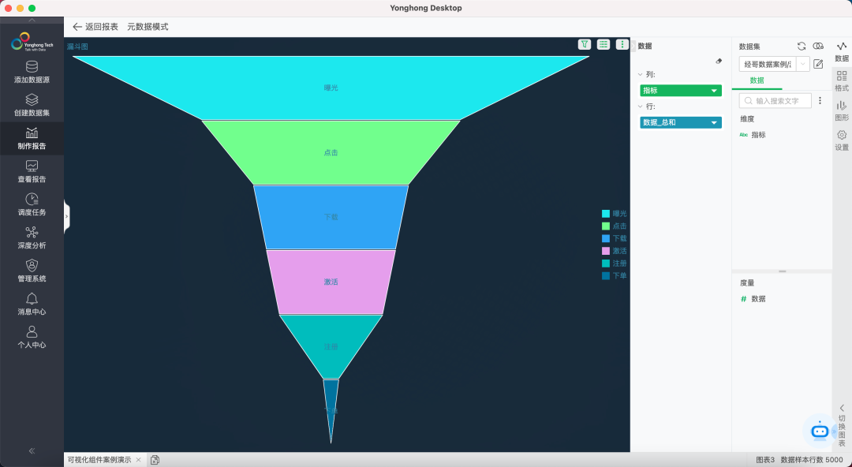852x467 pixels.
Task: Click the 数据样本行数 5000 status text
Action: click(x=812, y=460)
